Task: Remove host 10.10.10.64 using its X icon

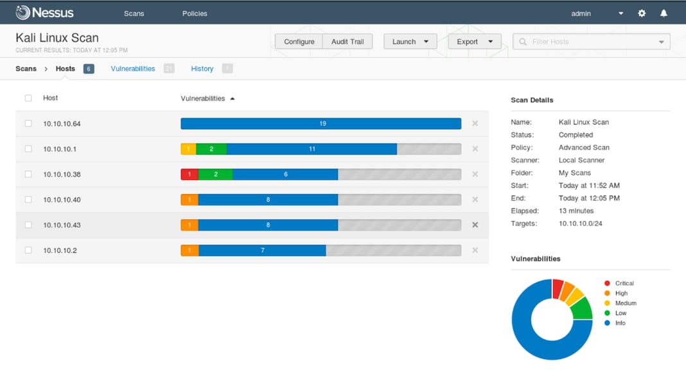Action: (475, 123)
